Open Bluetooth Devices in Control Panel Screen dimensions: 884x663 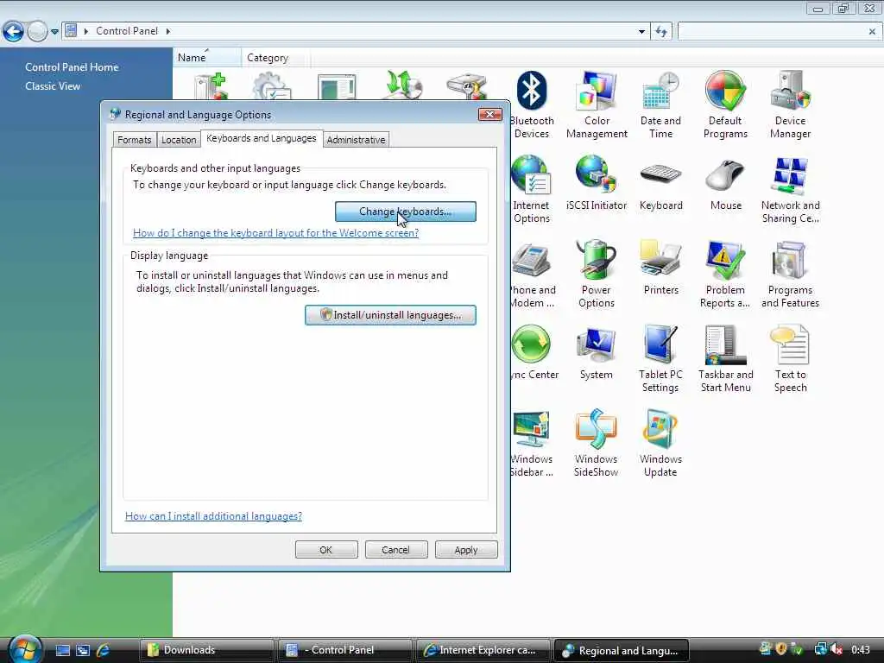coord(532,104)
